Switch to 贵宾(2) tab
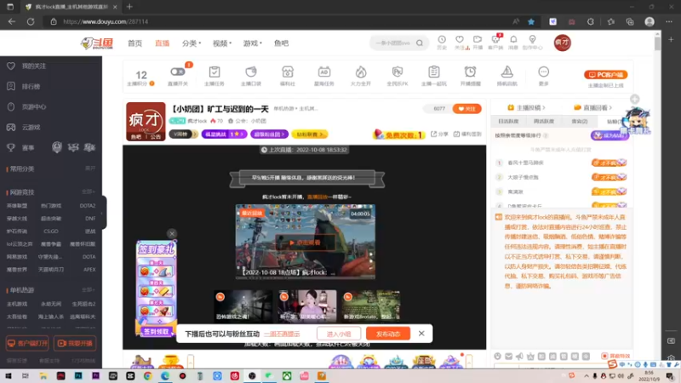This screenshot has height=383, width=681. pyautogui.click(x=580, y=122)
